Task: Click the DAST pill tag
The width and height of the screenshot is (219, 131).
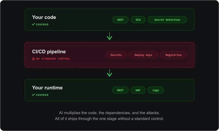Action: [120, 90]
